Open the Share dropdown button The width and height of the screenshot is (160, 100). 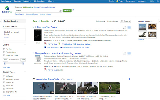[125, 21]
